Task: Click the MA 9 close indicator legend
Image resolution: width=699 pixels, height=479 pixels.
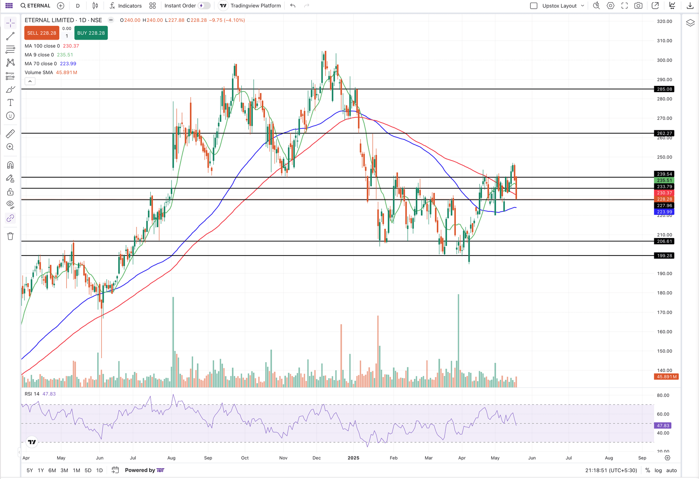Action: pos(49,55)
